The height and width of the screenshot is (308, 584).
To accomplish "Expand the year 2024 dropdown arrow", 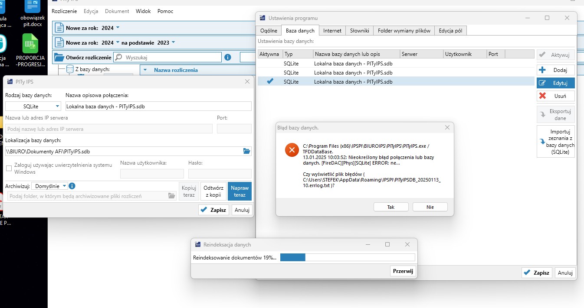I will [x=118, y=28].
